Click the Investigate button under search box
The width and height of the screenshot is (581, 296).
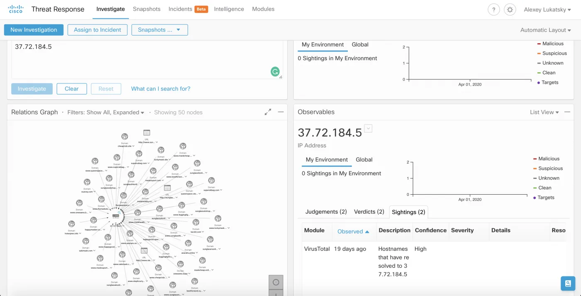point(32,89)
